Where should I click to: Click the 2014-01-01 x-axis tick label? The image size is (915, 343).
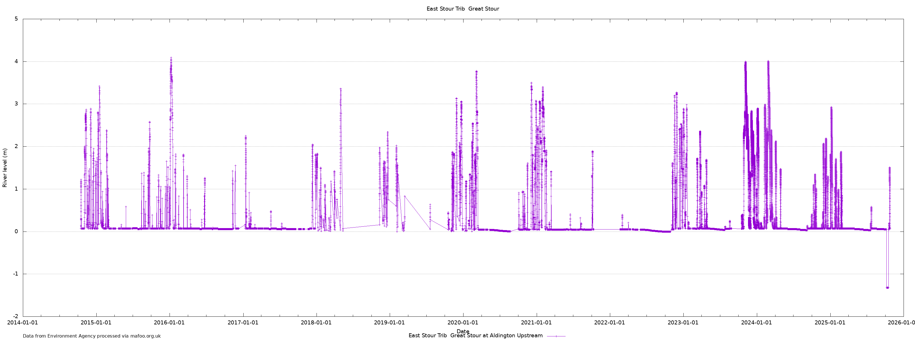tap(23, 322)
